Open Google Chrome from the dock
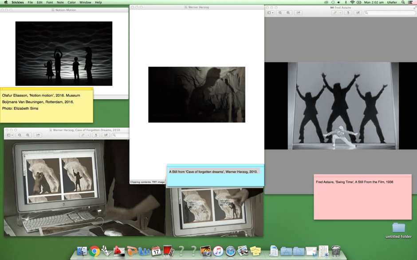 pyautogui.click(x=94, y=251)
